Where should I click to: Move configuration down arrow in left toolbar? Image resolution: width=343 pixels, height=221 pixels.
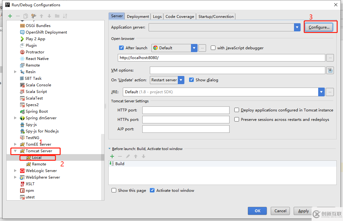[49, 16]
